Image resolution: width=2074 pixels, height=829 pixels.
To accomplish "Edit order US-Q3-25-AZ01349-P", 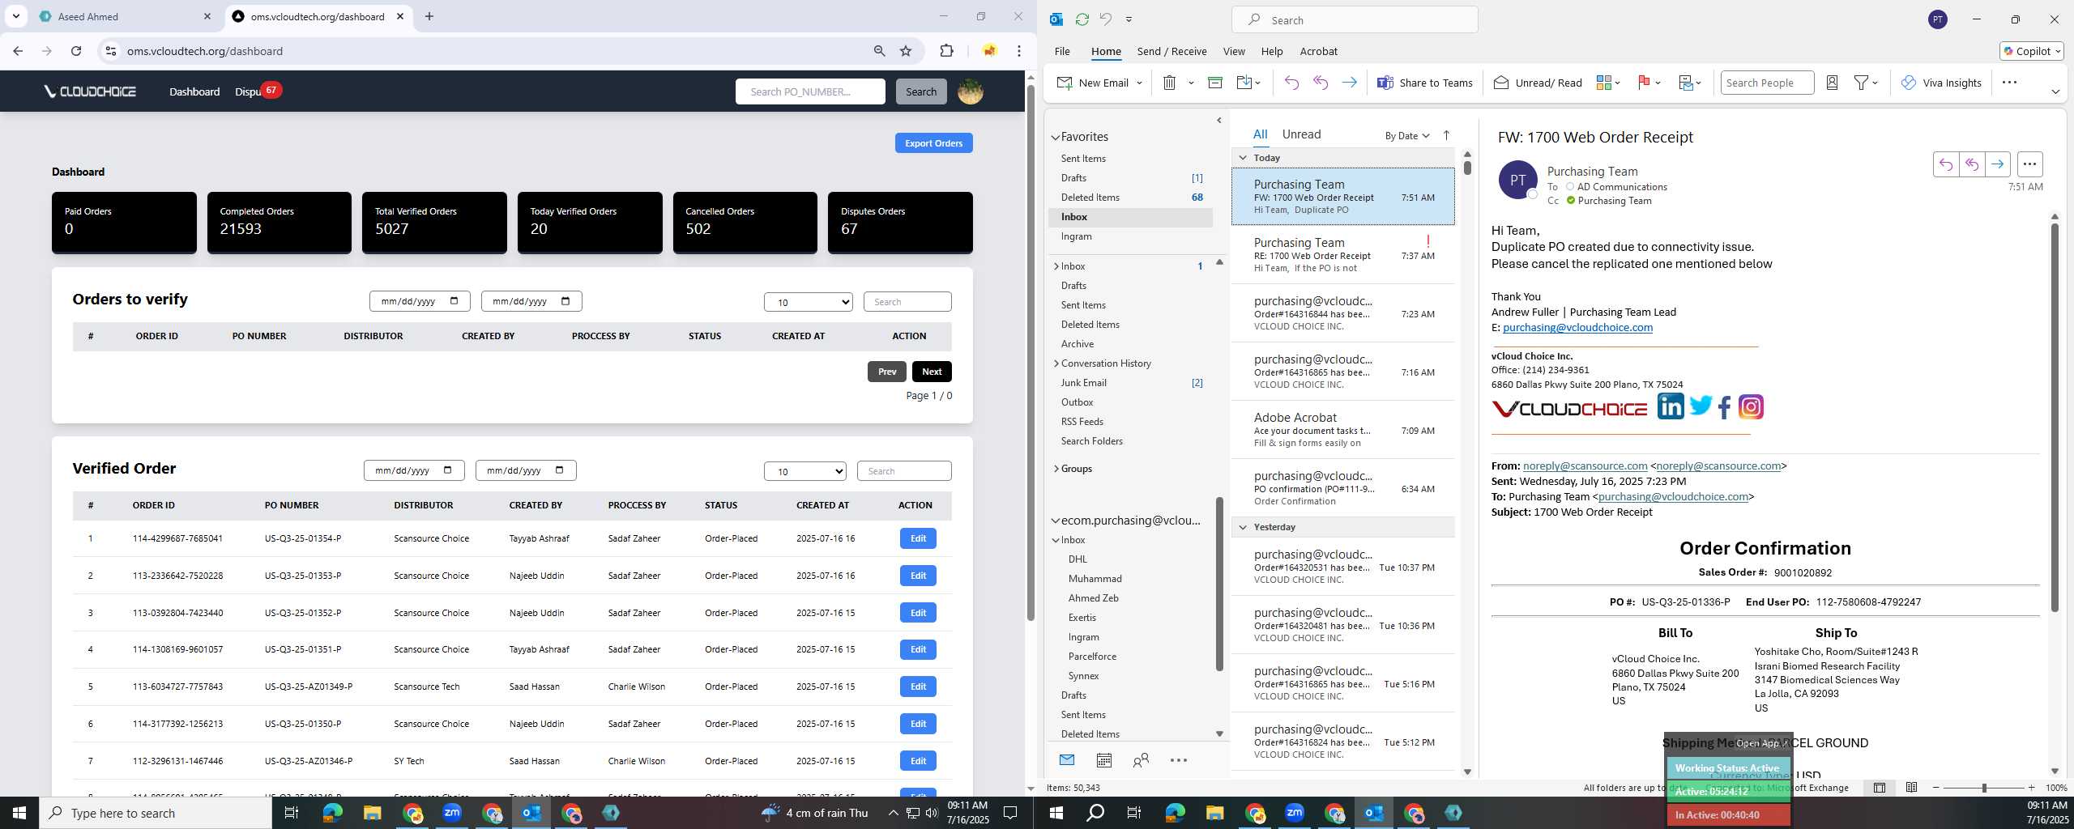I will [x=918, y=687].
